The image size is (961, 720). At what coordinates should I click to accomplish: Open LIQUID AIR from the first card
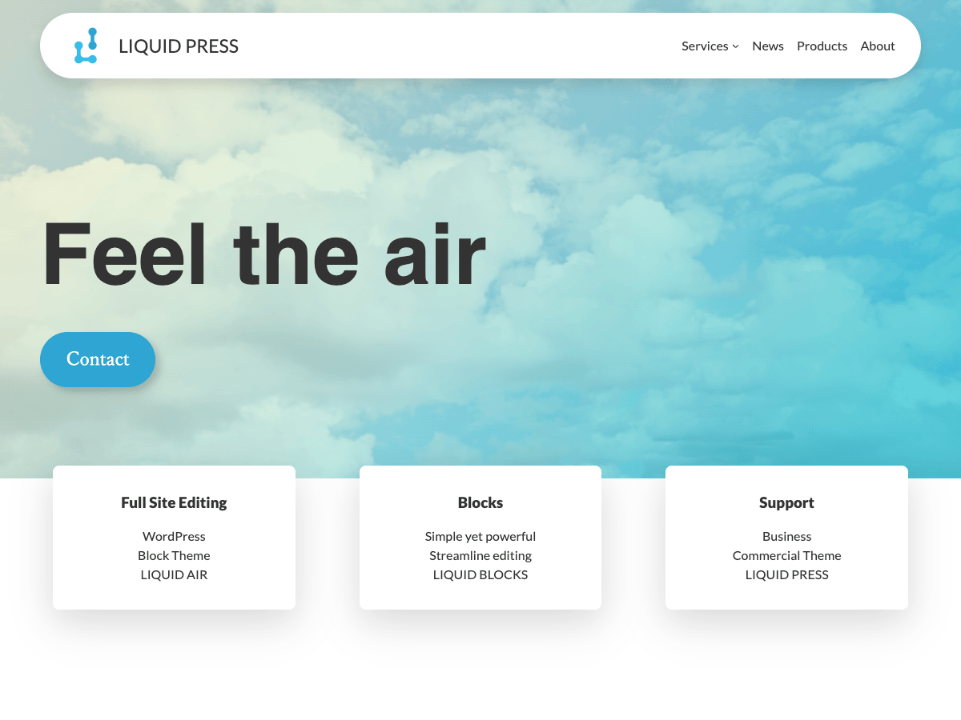click(174, 574)
